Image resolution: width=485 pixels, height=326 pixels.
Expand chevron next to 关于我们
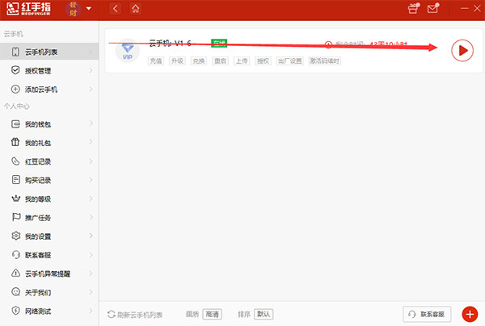point(91,292)
